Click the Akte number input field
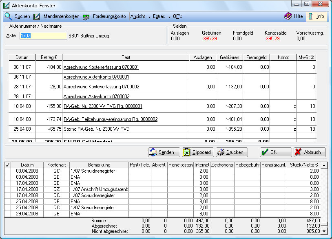This screenshot has height=239, width=332. [42, 36]
